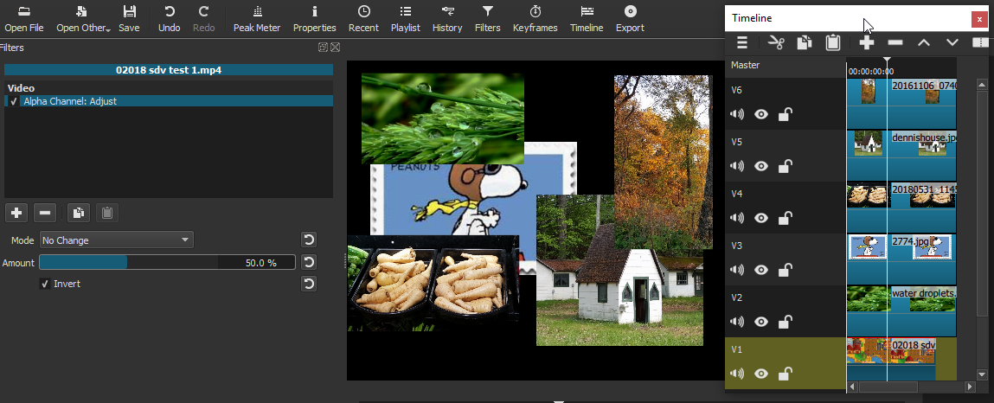Click the Timeline split at playhead icon
Image resolution: width=994 pixels, height=403 pixels.
coord(981,42)
